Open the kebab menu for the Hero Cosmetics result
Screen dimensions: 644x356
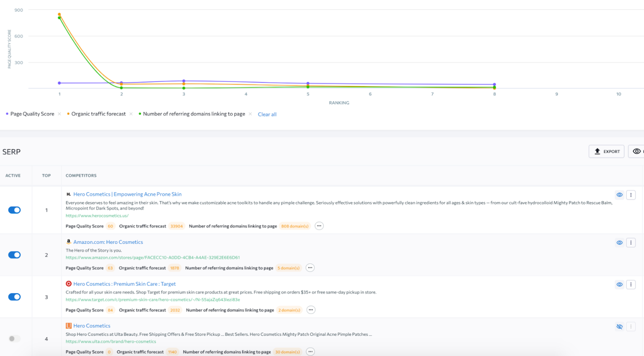[x=631, y=195]
